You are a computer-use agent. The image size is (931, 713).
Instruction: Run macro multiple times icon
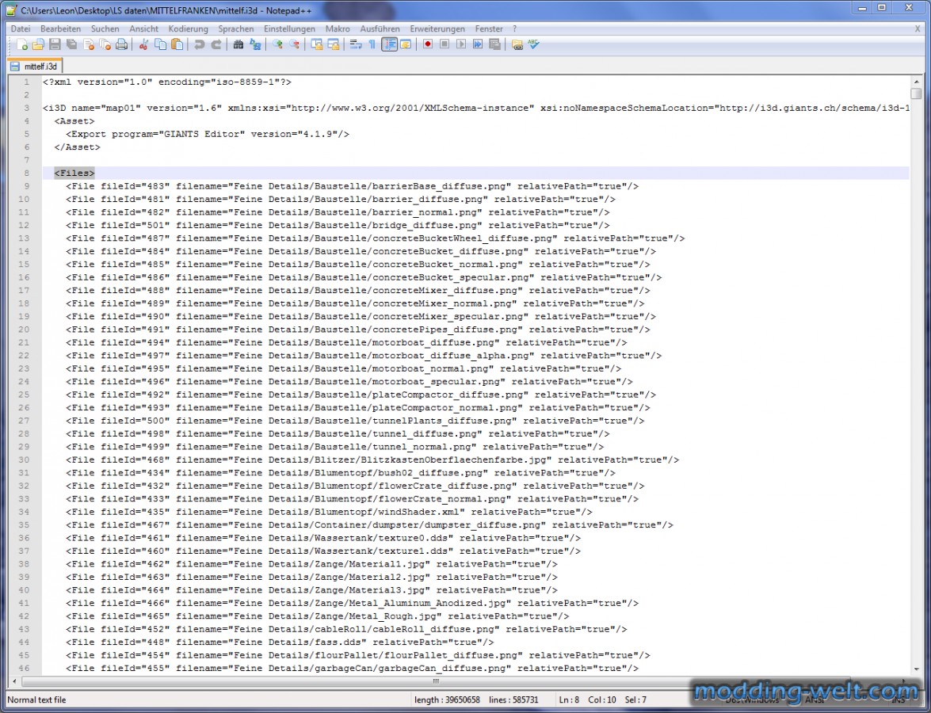(477, 44)
